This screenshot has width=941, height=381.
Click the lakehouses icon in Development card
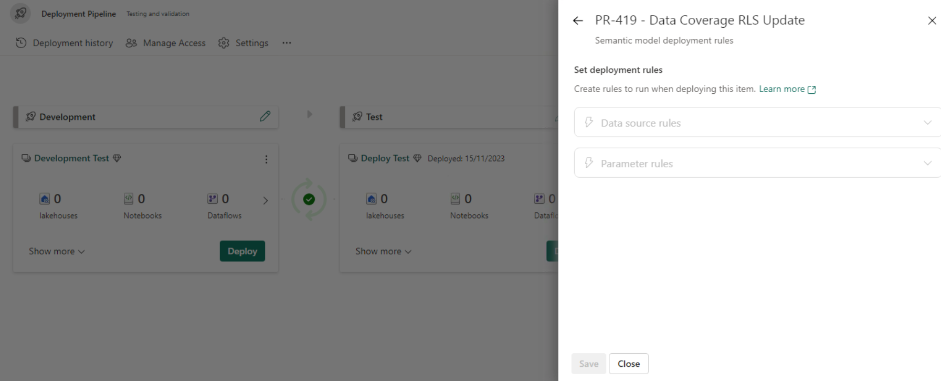click(45, 199)
